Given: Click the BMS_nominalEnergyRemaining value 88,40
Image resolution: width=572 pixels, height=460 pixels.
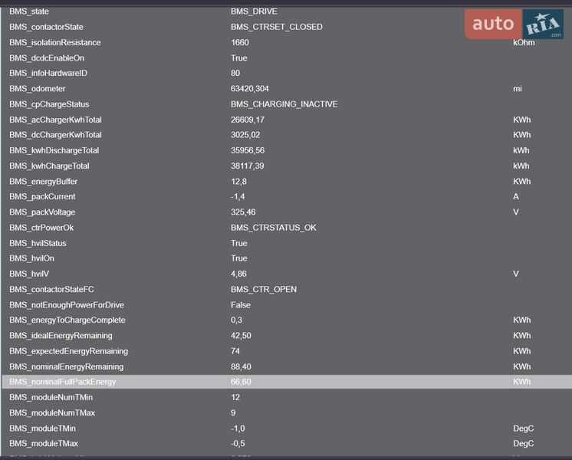Looking at the screenshot, I should (242, 366).
